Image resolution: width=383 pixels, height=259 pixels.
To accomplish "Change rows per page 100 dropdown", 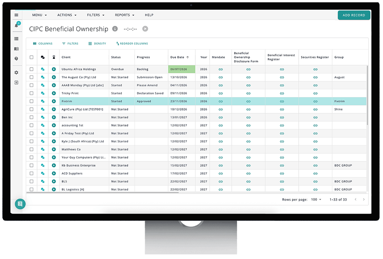I will pos(316,199).
